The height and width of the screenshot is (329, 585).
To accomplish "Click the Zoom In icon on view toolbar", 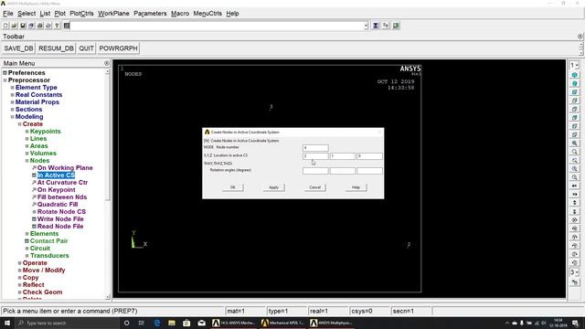I will (575, 168).
